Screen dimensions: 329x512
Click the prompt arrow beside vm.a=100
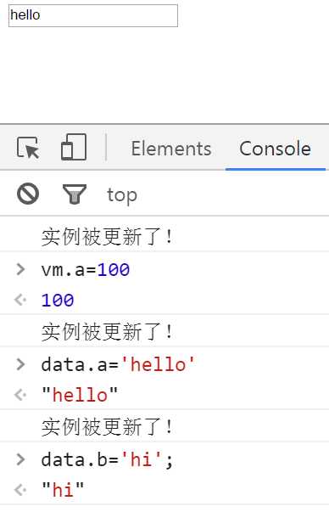(20, 269)
